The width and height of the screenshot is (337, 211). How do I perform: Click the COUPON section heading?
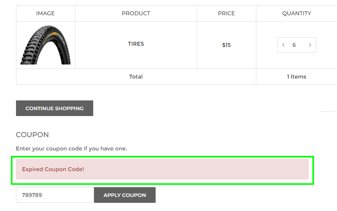pos(32,135)
